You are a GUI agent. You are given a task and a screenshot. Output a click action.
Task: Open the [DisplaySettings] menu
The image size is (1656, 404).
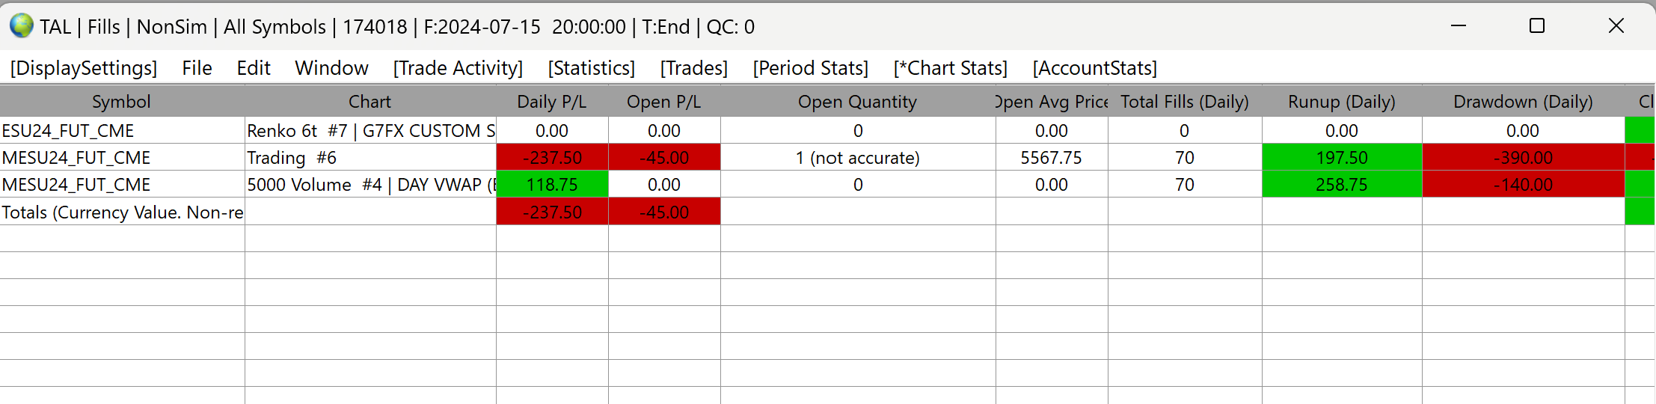pyautogui.click(x=84, y=68)
